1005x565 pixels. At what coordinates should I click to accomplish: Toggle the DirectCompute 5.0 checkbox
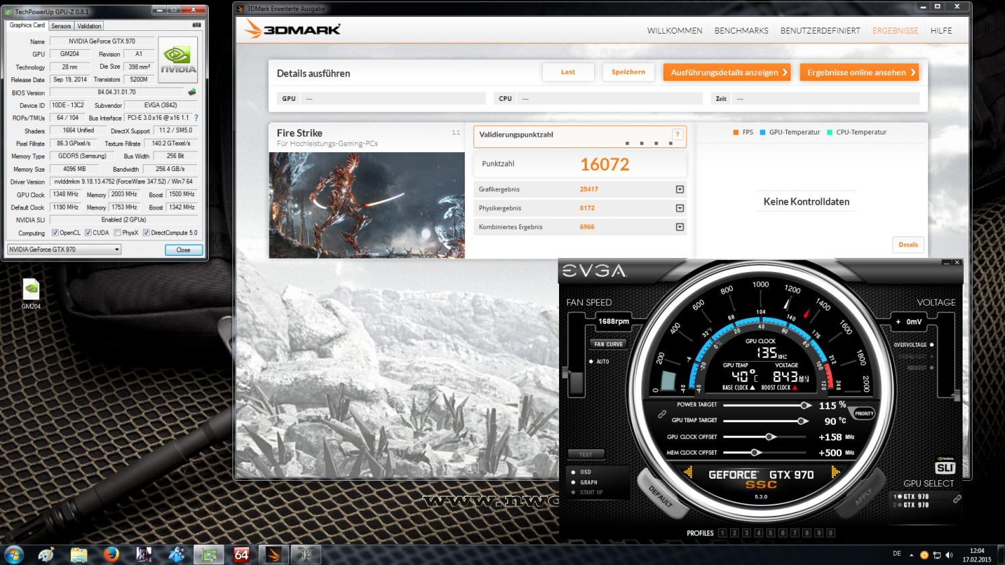pyautogui.click(x=146, y=233)
